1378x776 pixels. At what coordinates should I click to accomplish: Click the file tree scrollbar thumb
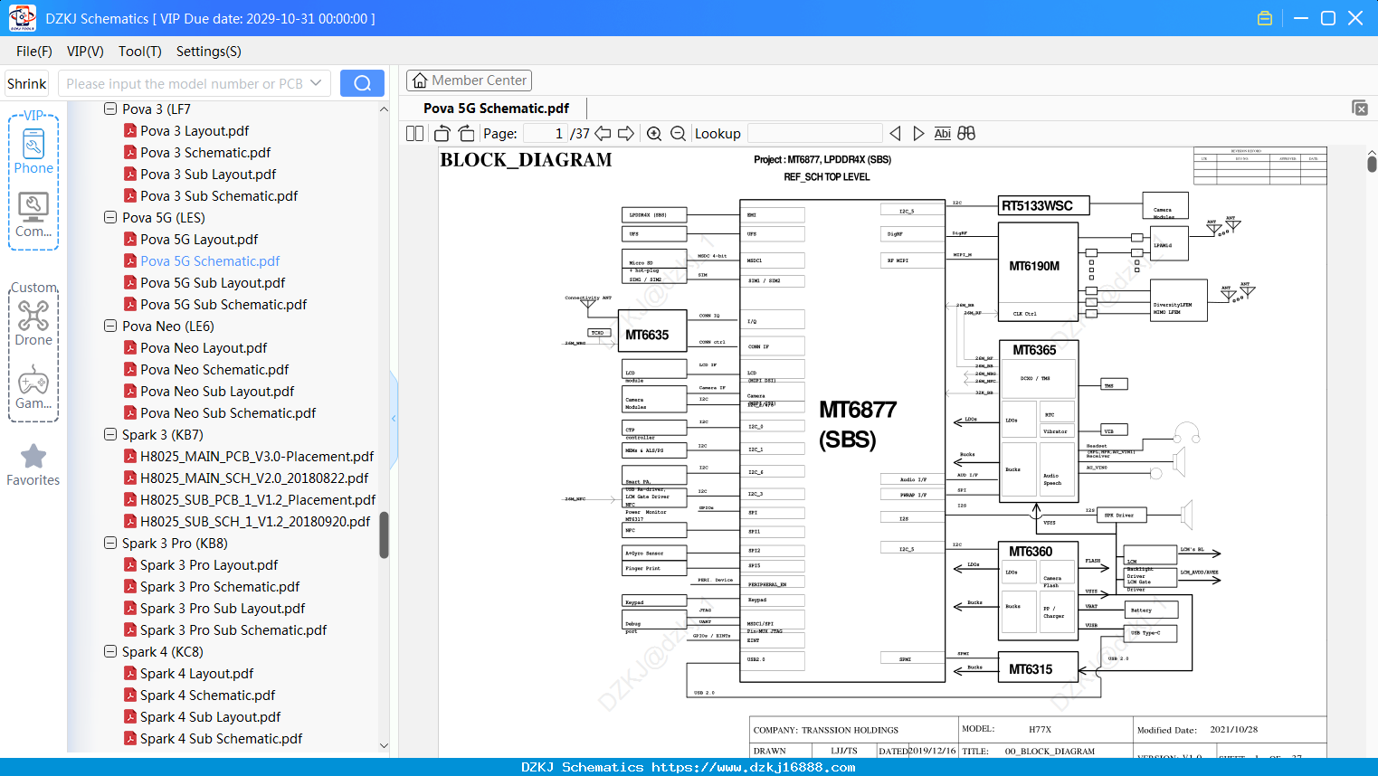[x=384, y=535]
